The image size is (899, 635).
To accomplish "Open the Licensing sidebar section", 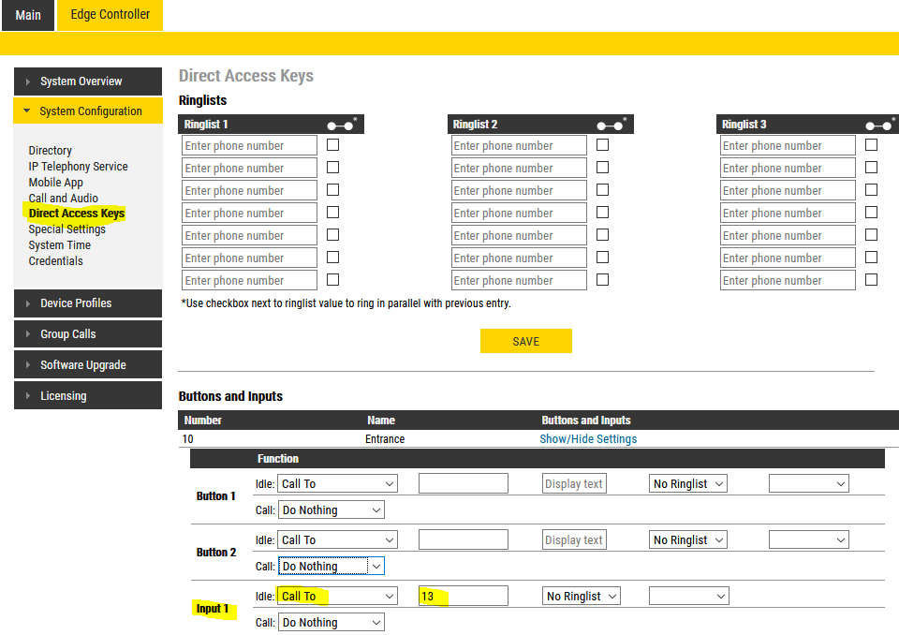I will (x=87, y=396).
